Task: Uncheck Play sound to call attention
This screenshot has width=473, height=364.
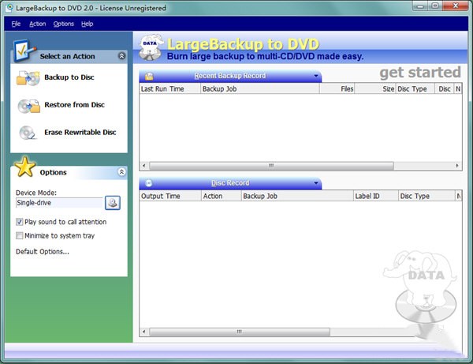Action: coord(20,222)
